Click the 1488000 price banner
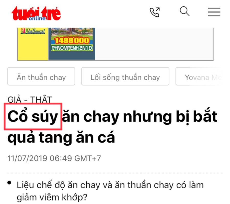This screenshot has height=204, width=230. click(x=72, y=40)
